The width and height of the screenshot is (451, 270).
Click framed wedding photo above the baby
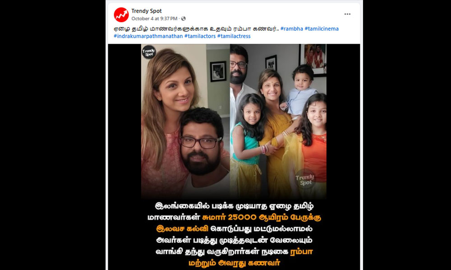coord(313,59)
